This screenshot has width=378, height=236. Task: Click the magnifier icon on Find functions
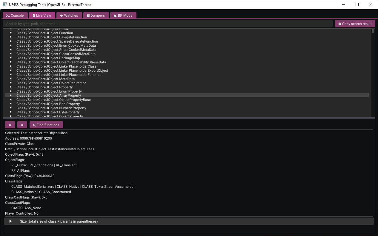[34, 125]
